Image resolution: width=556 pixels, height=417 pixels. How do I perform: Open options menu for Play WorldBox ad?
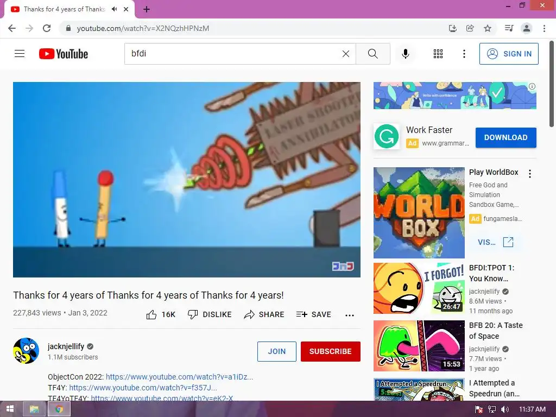tap(530, 173)
